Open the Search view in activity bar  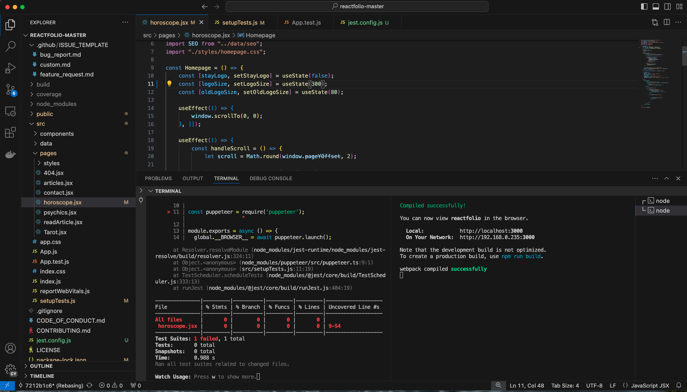click(10, 46)
